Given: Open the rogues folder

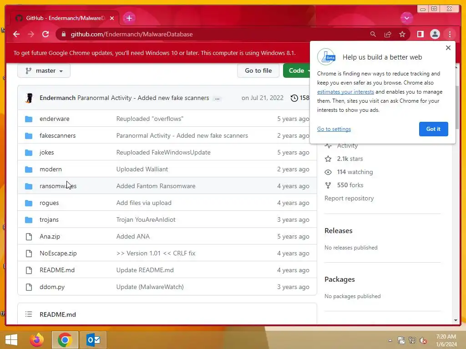Looking at the screenshot, I should tap(49, 203).
